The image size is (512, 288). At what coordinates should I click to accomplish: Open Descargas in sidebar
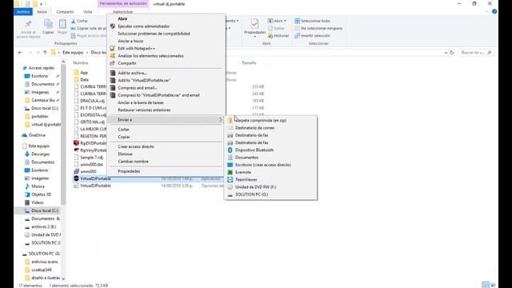click(41, 154)
